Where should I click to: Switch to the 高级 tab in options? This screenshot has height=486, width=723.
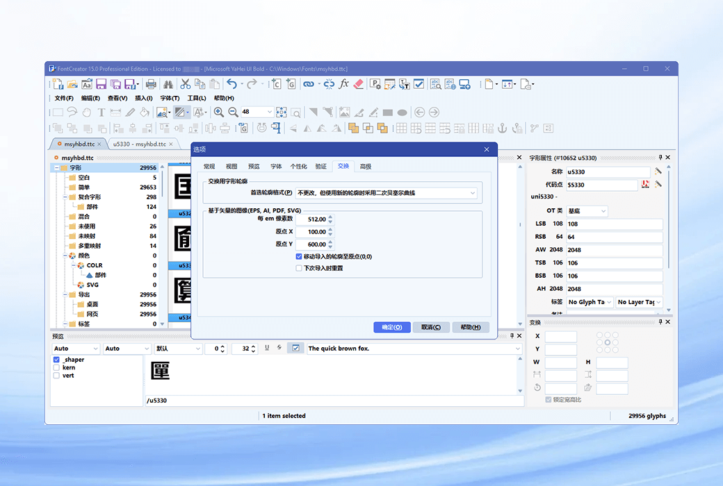[366, 167]
